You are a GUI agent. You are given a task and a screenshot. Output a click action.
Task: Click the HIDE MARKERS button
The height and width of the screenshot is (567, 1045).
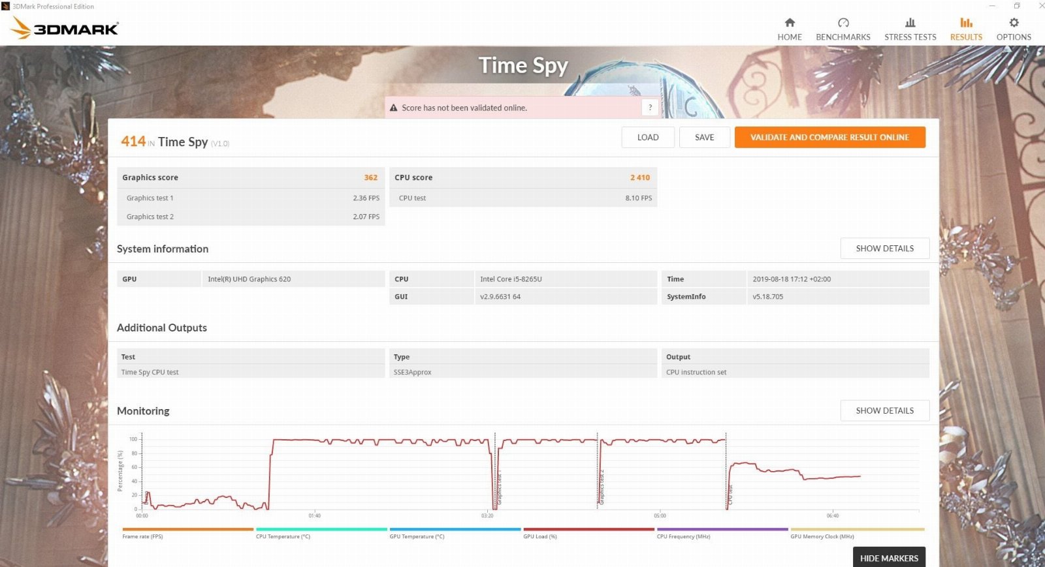click(x=889, y=558)
